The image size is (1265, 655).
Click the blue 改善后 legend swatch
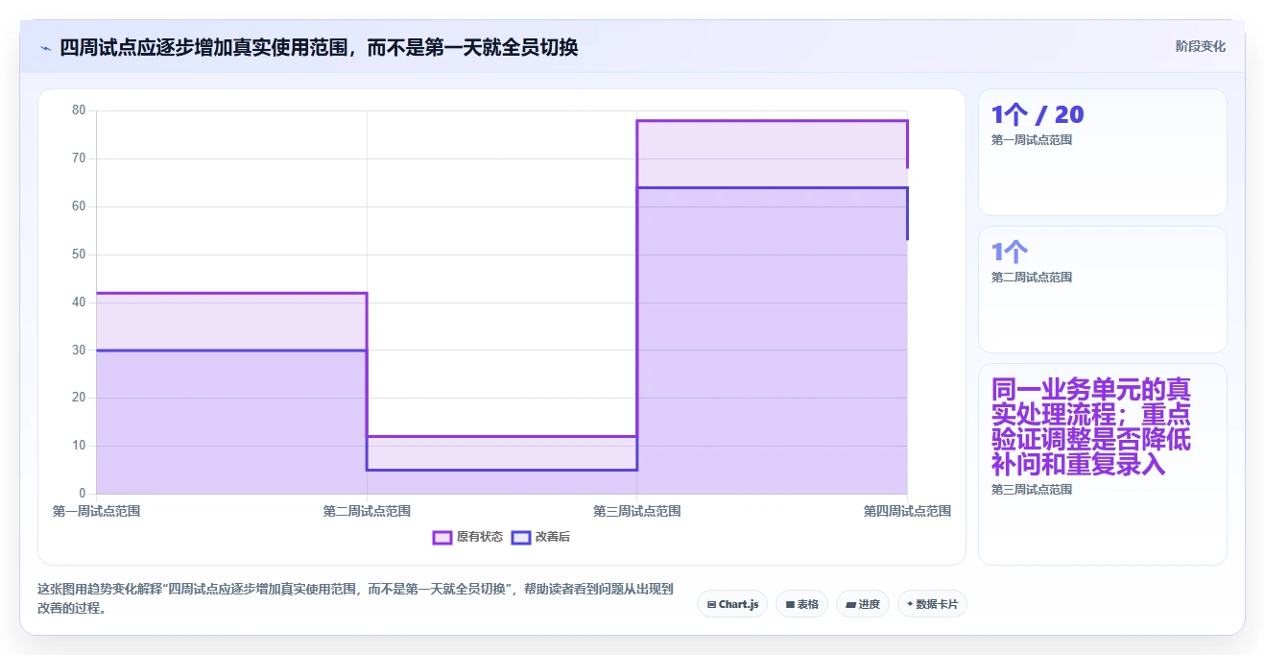tap(520, 537)
